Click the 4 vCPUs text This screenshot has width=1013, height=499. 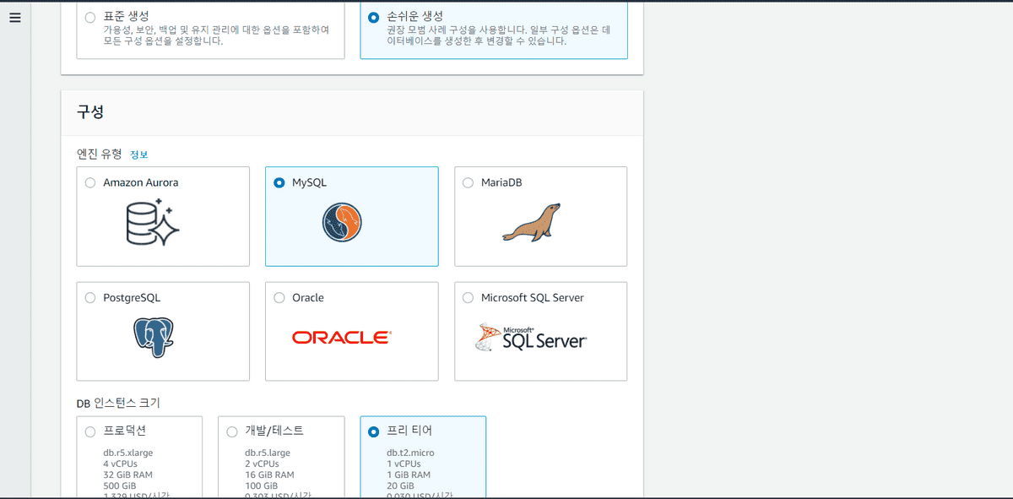click(121, 464)
